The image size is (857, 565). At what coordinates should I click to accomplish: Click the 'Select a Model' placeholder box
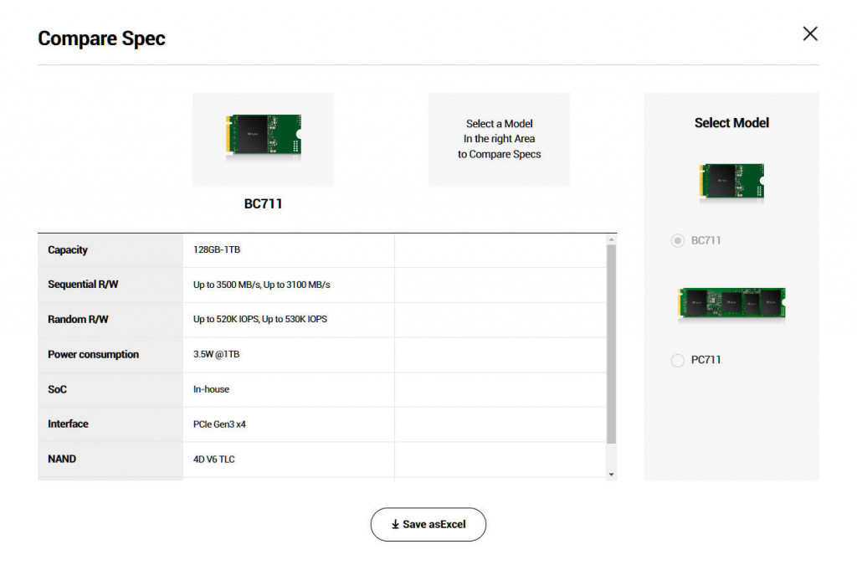[499, 139]
